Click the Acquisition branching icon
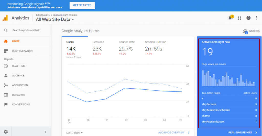This screenshot has width=262, height=136. [x=6, y=85]
